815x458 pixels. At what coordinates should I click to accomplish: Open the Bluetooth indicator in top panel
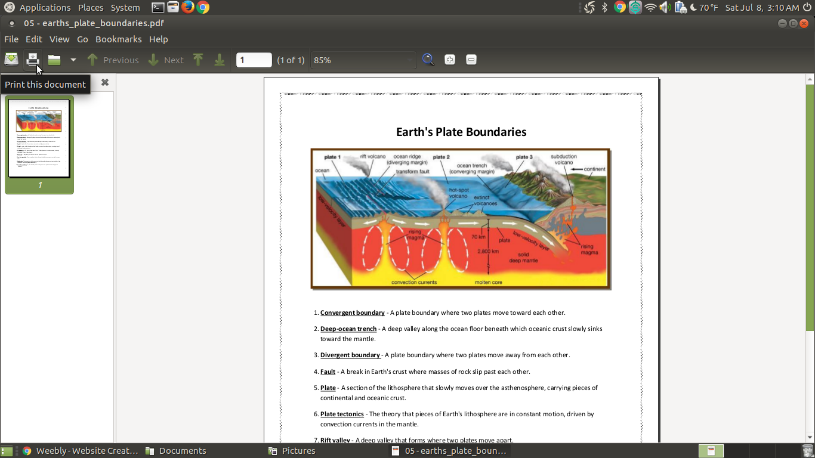(x=604, y=7)
